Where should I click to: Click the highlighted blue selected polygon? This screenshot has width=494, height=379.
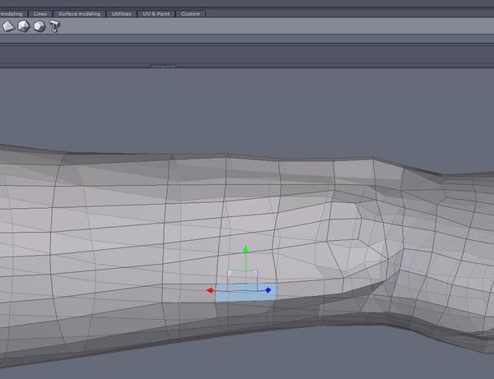(x=235, y=296)
